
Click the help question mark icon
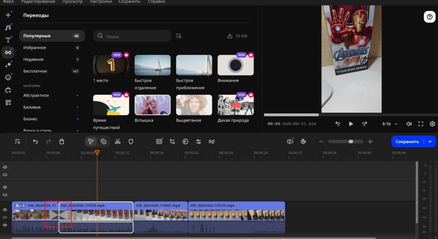point(429,17)
